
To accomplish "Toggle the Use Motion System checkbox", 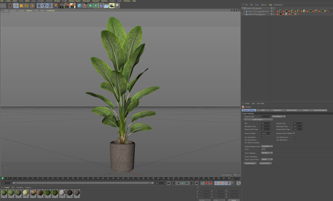I will point(261,143).
